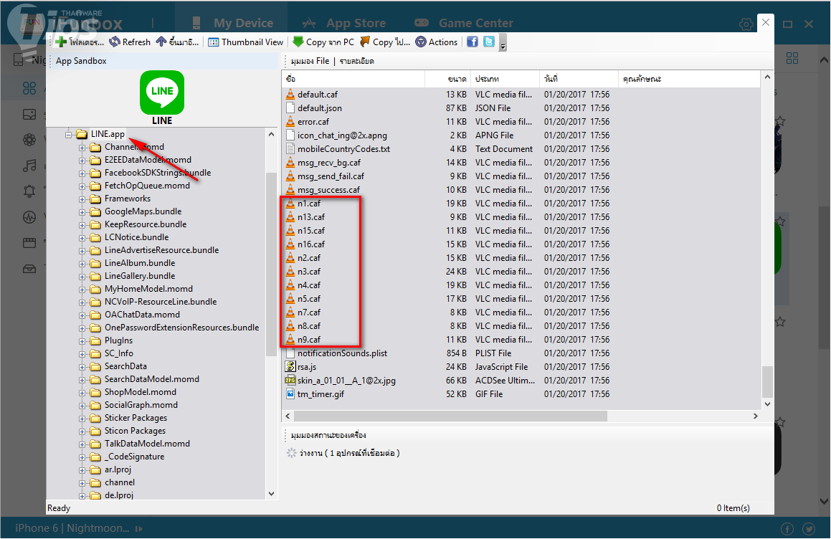Sort files by size column header
This screenshot has width=831, height=539.
(x=448, y=79)
